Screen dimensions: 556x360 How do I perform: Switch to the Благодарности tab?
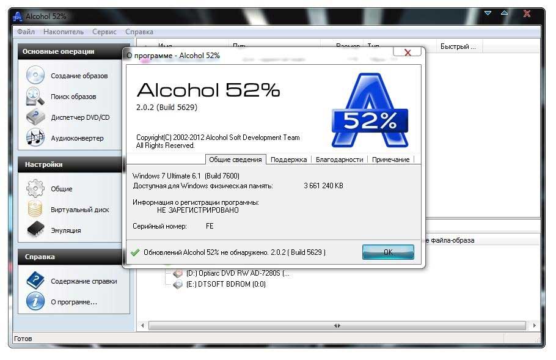coord(339,160)
